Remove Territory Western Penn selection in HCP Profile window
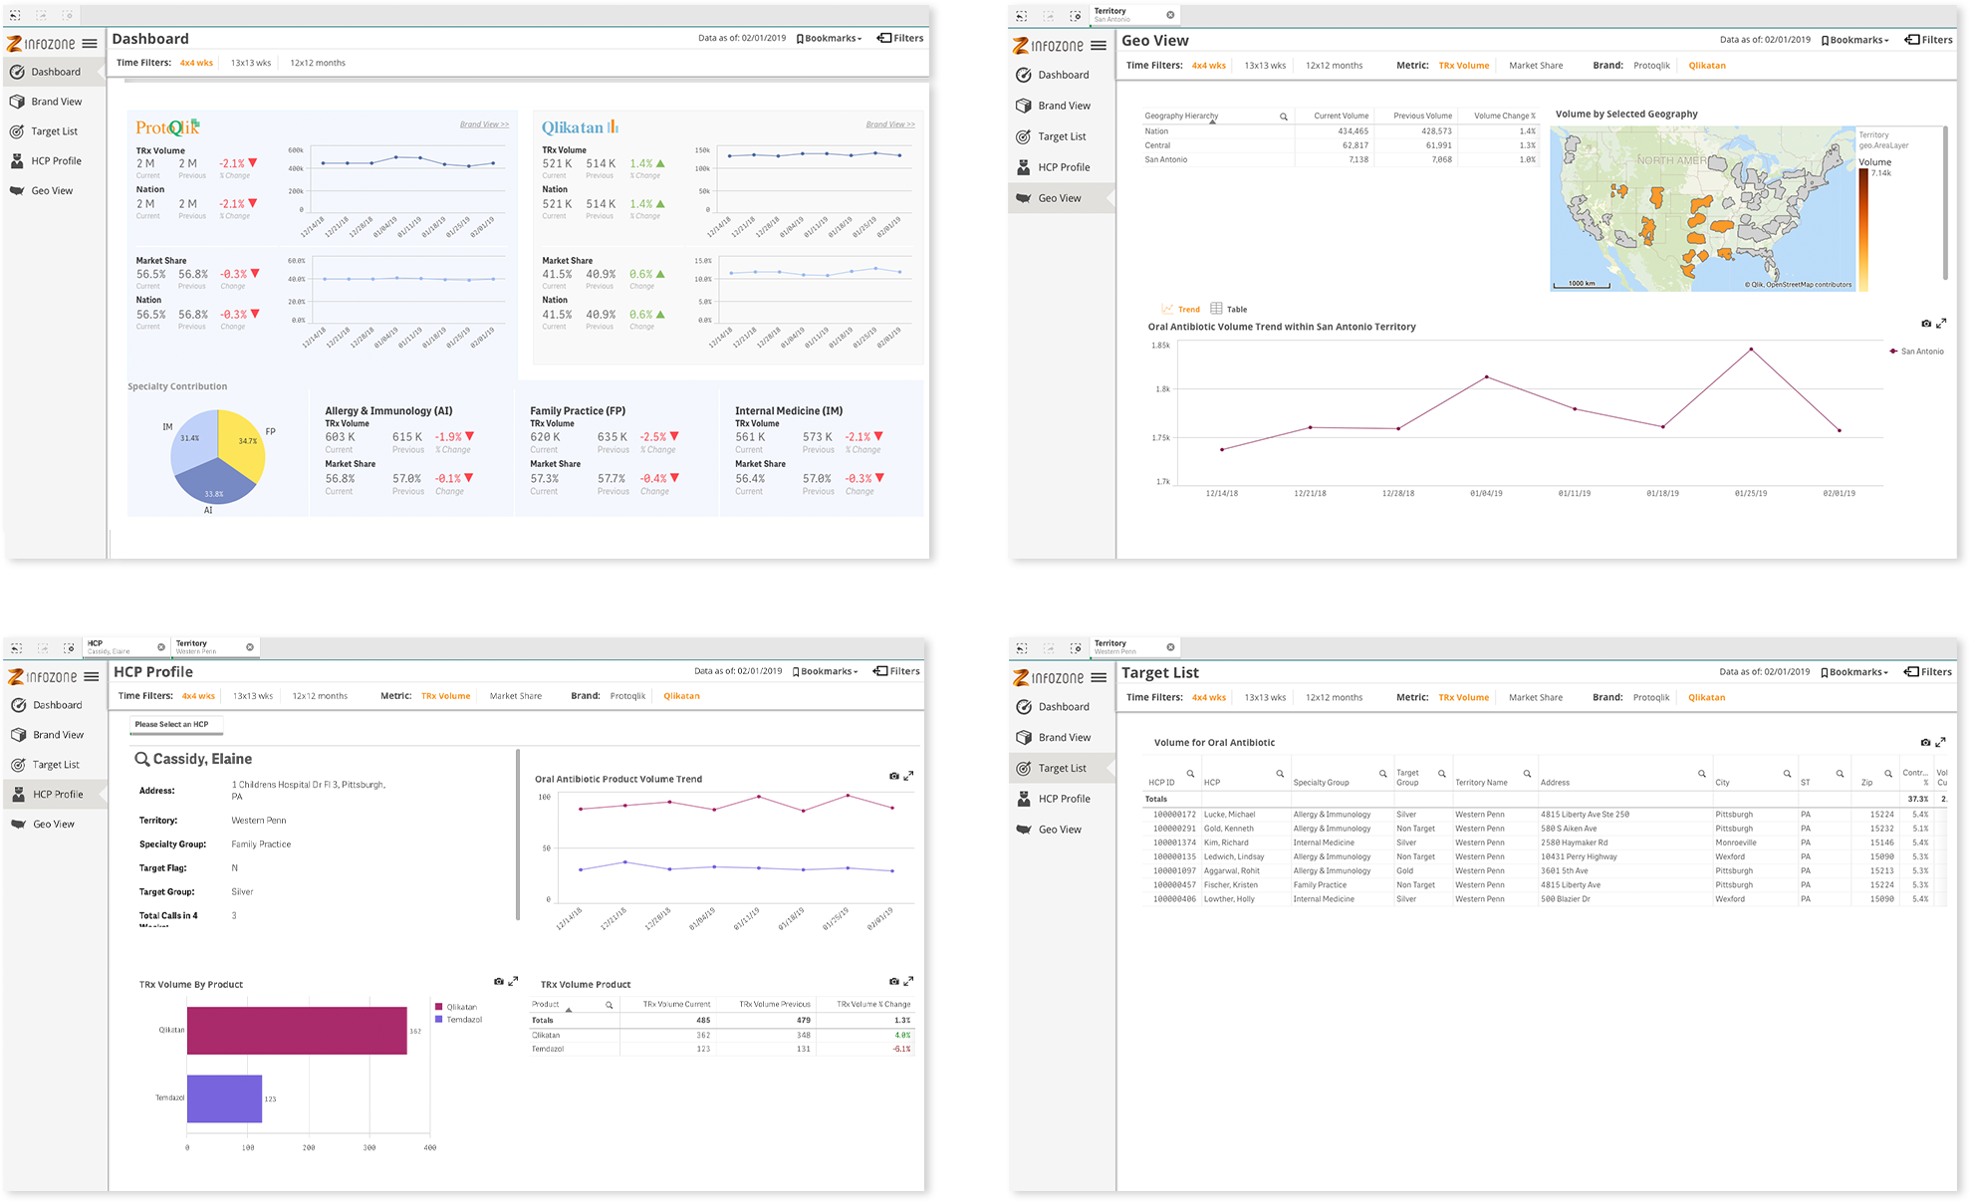Viewport: 1970px width, 1202px height. click(250, 647)
